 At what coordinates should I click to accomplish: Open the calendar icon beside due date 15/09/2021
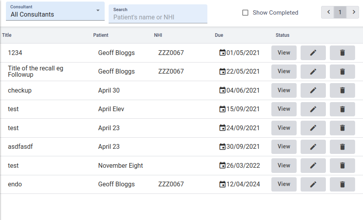(222, 109)
